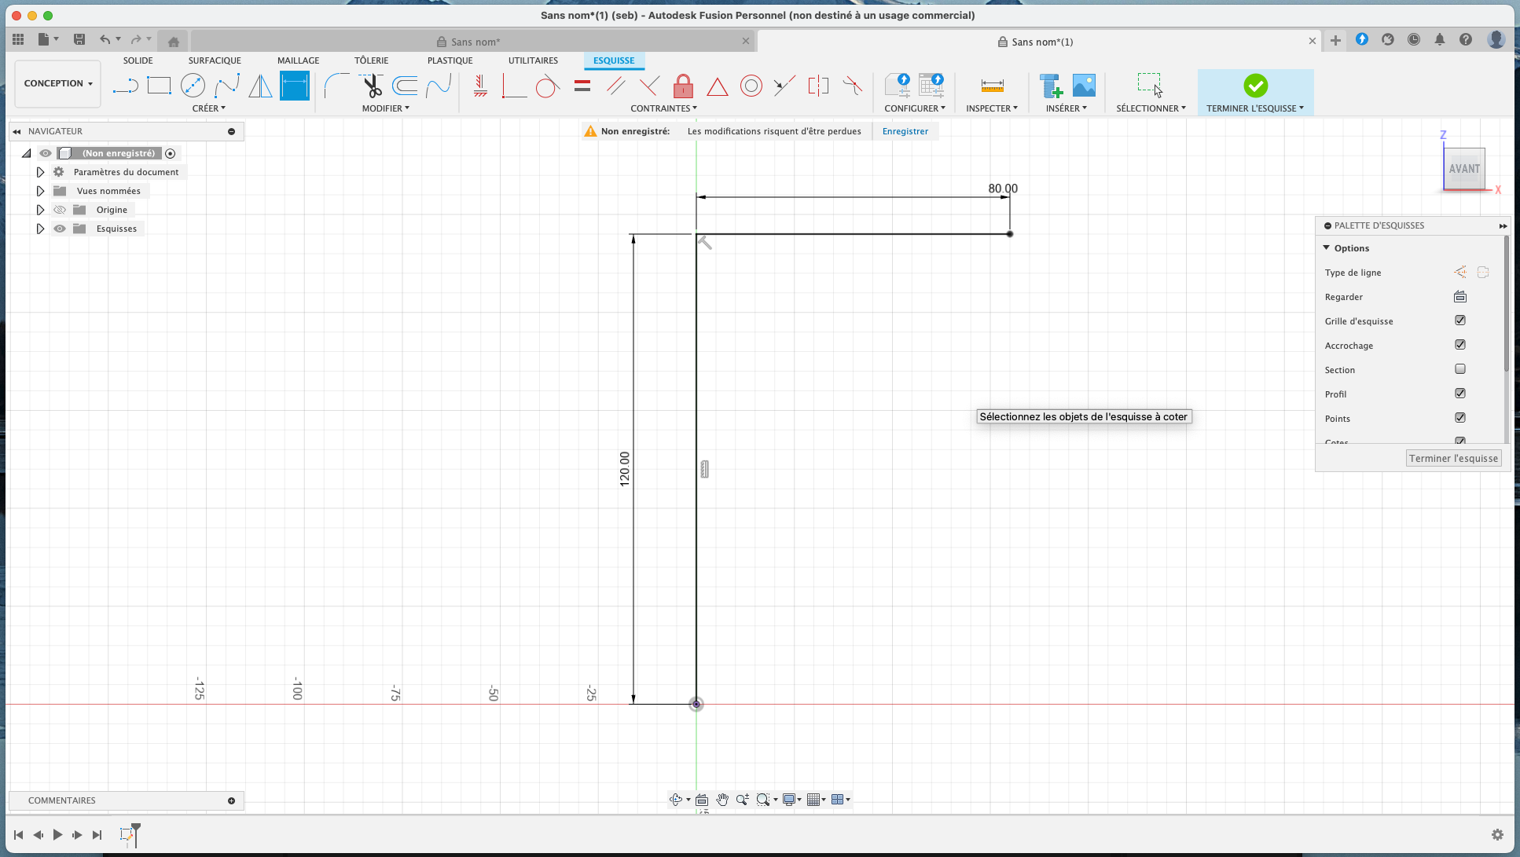
Task: Open the UTILITAIRES tab
Action: (533, 60)
